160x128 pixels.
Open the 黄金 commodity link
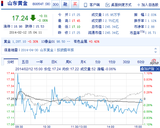click(7, 42)
